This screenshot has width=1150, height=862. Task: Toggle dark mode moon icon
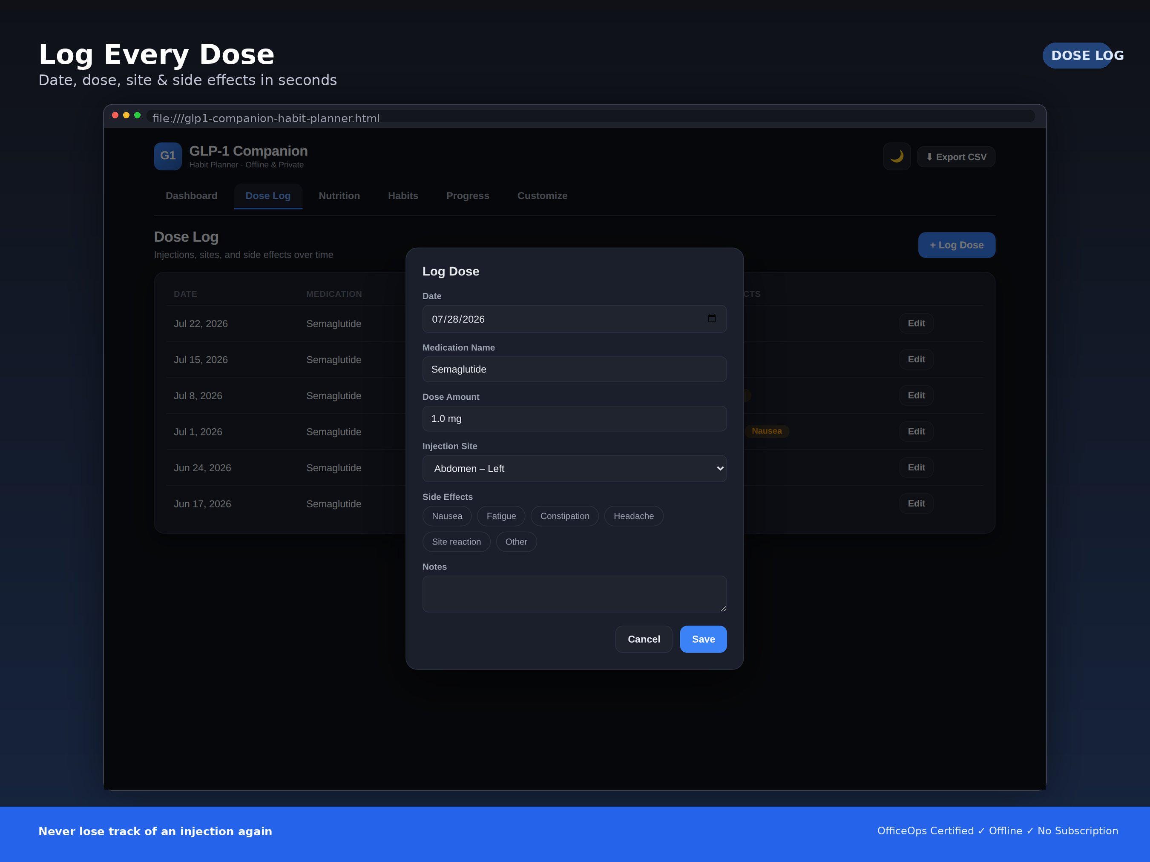tap(896, 156)
